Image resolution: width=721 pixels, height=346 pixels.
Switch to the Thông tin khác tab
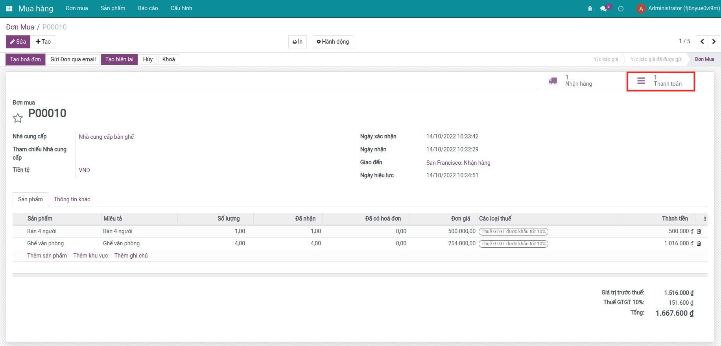coord(72,199)
